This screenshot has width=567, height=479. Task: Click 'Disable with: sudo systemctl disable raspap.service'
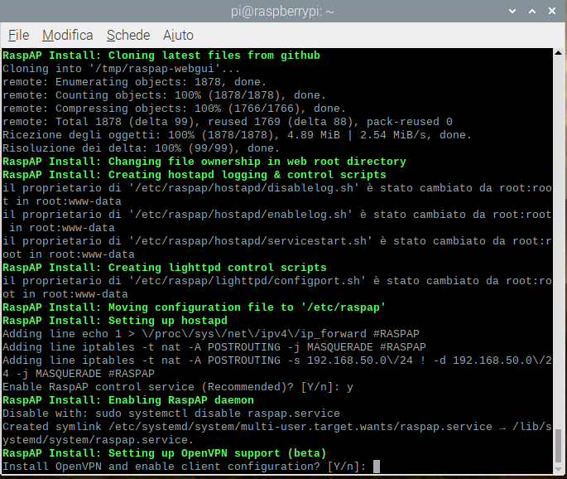(171, 413)
